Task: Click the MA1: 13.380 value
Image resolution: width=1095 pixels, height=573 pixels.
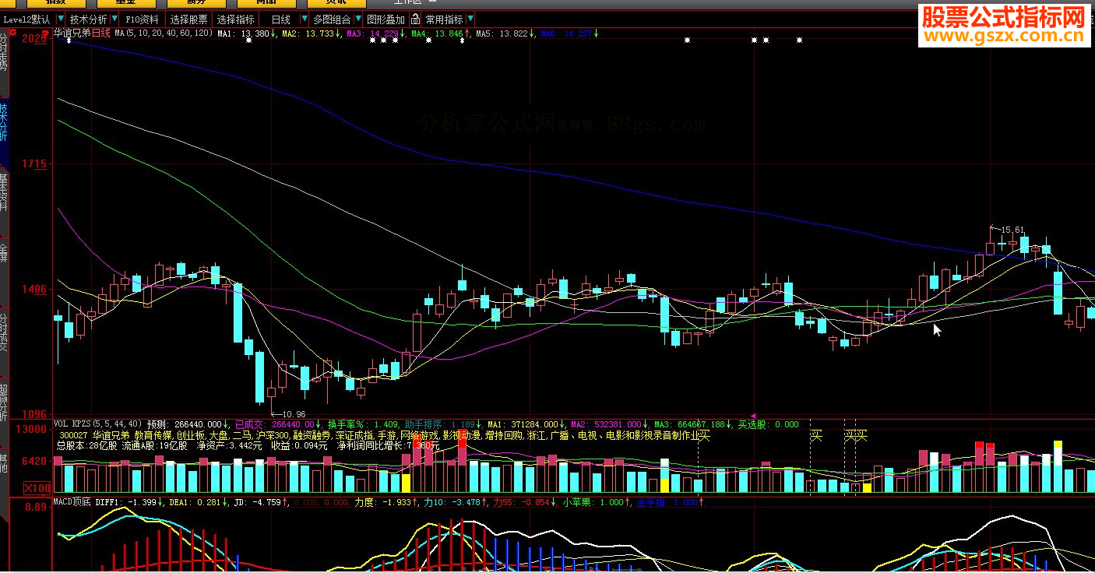Action: (243, 33)
